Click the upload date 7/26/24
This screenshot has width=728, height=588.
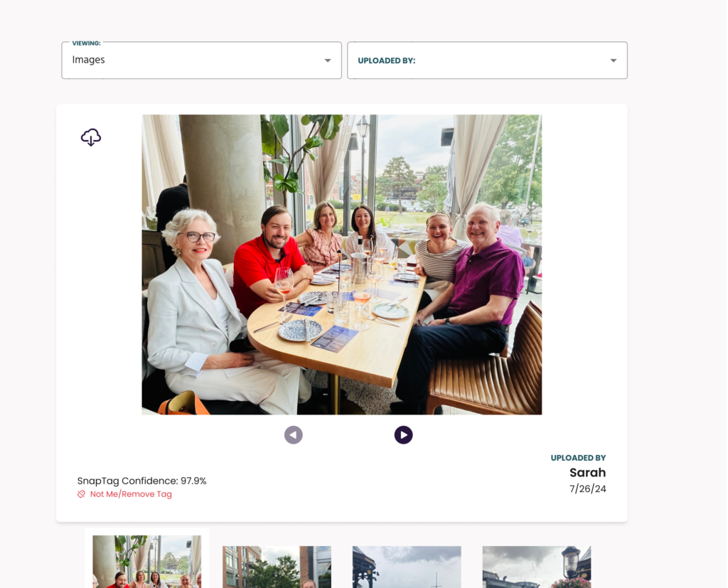click(588, 488)
